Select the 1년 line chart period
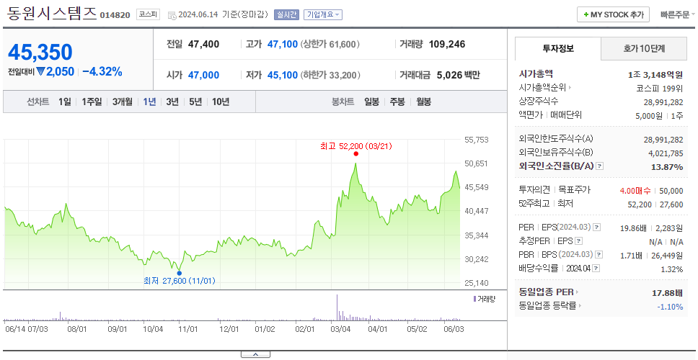Viewport: 698px width, 360px height. [149, 102]
